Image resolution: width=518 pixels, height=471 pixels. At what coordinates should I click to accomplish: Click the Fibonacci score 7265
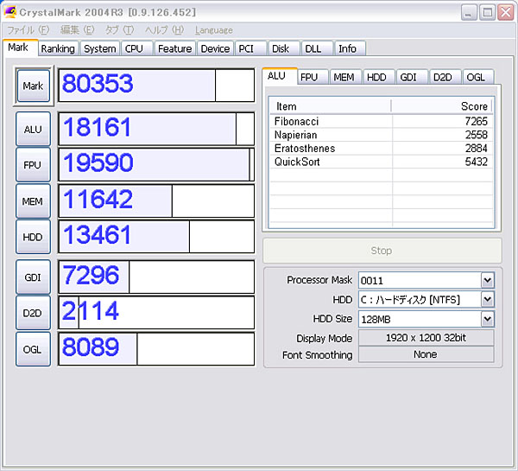point(476,121)
